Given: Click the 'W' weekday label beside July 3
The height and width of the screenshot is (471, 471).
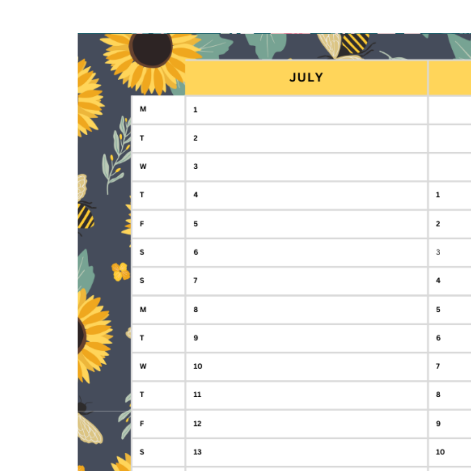Looking at the screenshot, I should pyautogui.click(x=143, y=167).
